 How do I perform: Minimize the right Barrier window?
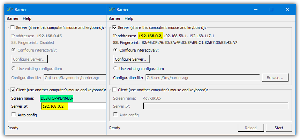pos(255,9)
